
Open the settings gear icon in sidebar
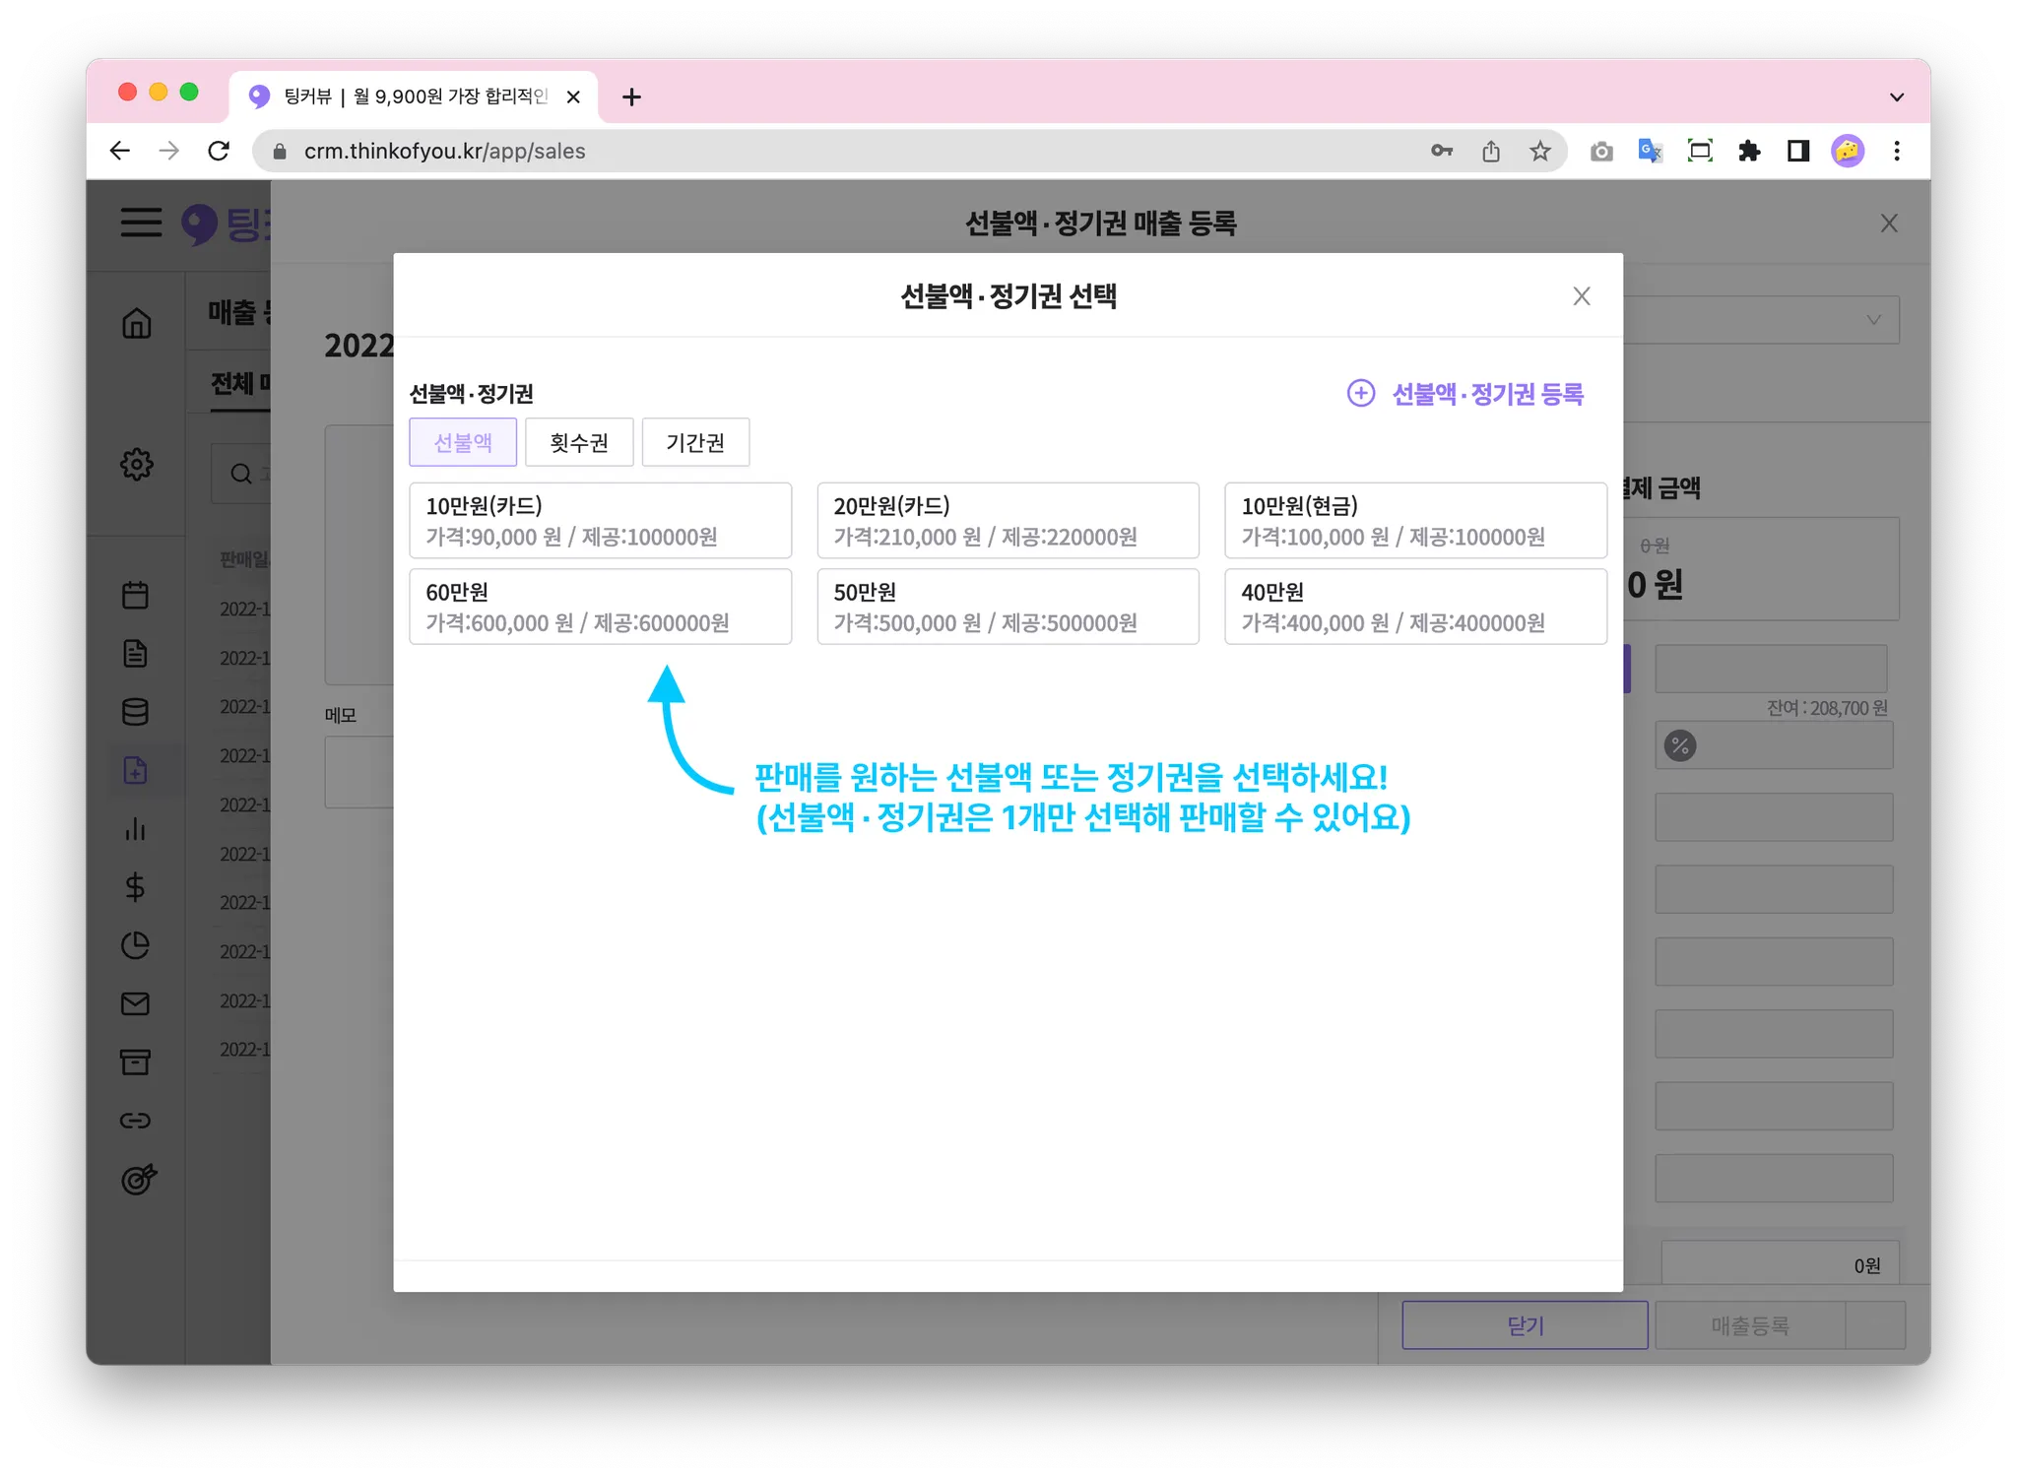(136, 464)
